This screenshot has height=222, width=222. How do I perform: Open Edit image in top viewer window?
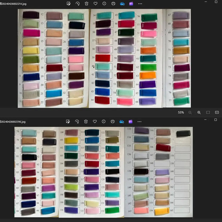(69, 4)
